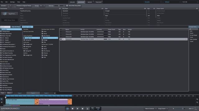This screenshot has height=111, width=199.
Task: Open the Grooves dropdown in toolbar
Action: point(4,6)
